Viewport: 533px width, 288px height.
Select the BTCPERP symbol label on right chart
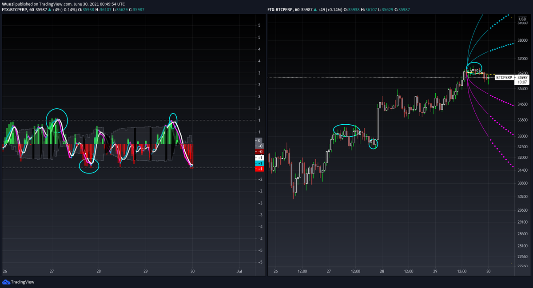click(504, 77)
